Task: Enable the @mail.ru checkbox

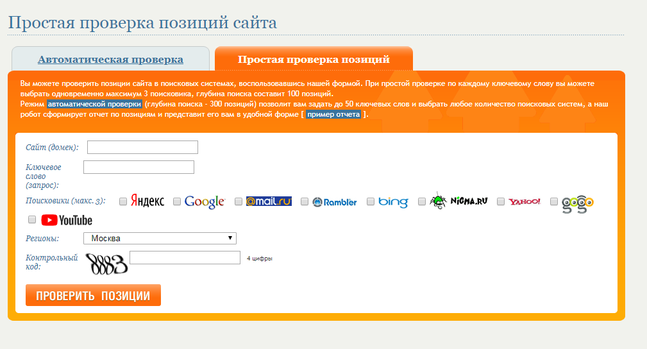Action: point(239,201)
